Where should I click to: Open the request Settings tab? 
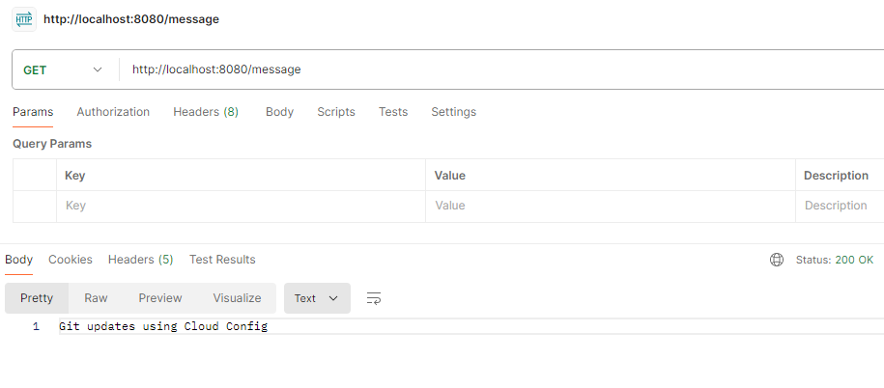(453, 112)
